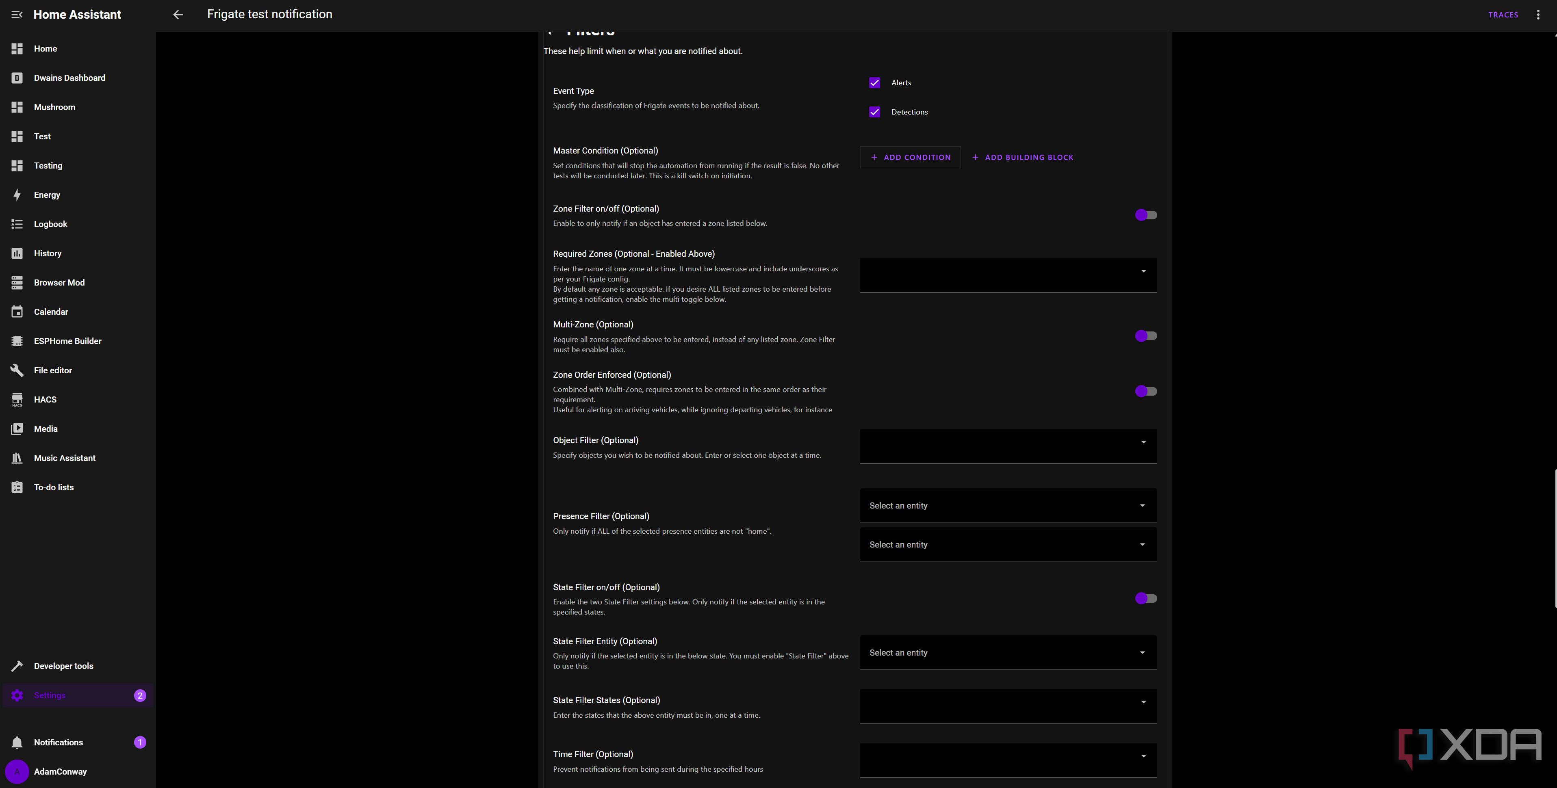Open Music Assistant in the sidebar

coord(78,458)
